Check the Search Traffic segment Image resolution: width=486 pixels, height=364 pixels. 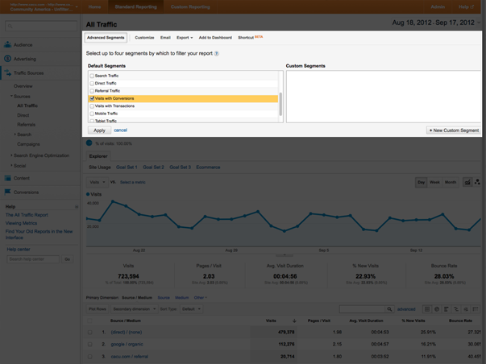pos(92,76)
